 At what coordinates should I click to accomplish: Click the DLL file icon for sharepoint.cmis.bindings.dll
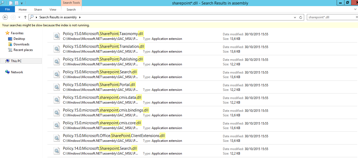tap(57, 113)
